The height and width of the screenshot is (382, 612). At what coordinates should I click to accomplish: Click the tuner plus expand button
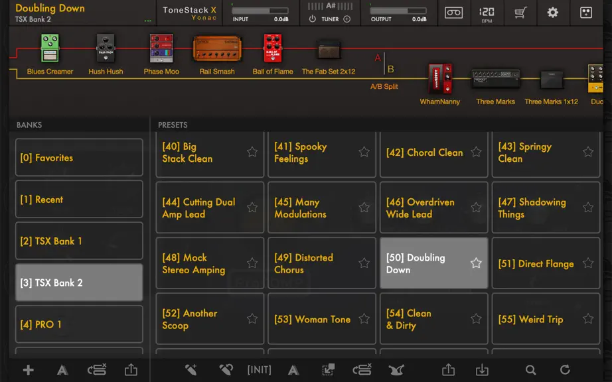pyautogui.click(x=346, y=19)
